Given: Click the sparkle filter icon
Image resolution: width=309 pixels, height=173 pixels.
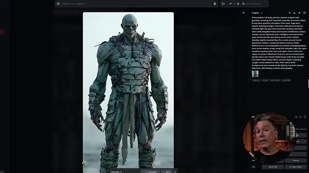Looking at the screenshot, I should [238, 4].
